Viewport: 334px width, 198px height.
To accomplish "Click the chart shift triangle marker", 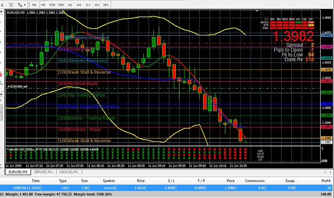I will [257, 11].
